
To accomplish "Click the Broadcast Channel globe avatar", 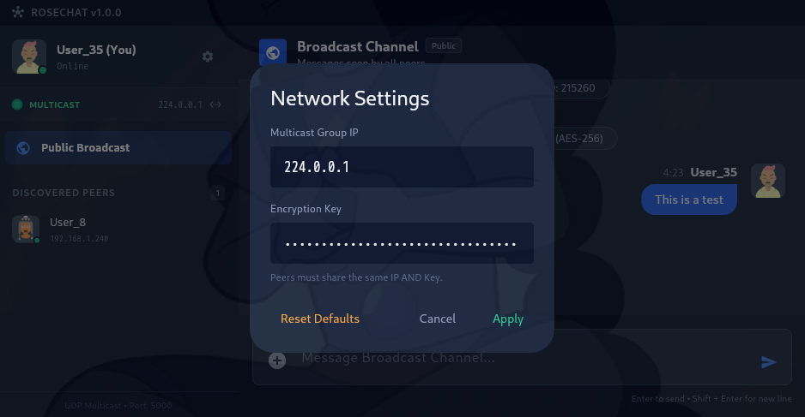I will tap(273, 52).
